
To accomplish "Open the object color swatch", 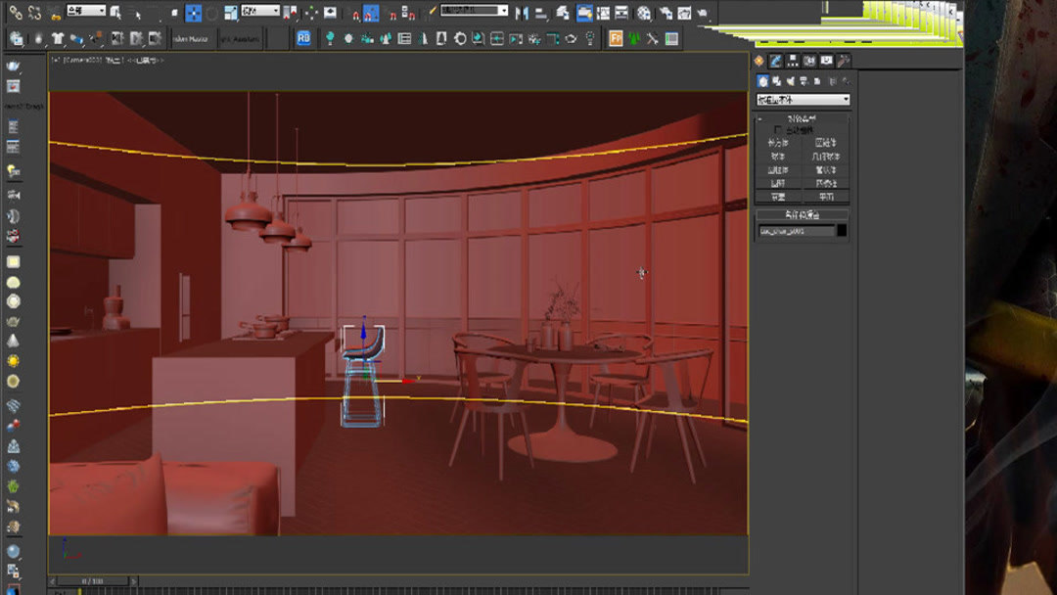I will [841, 228].
